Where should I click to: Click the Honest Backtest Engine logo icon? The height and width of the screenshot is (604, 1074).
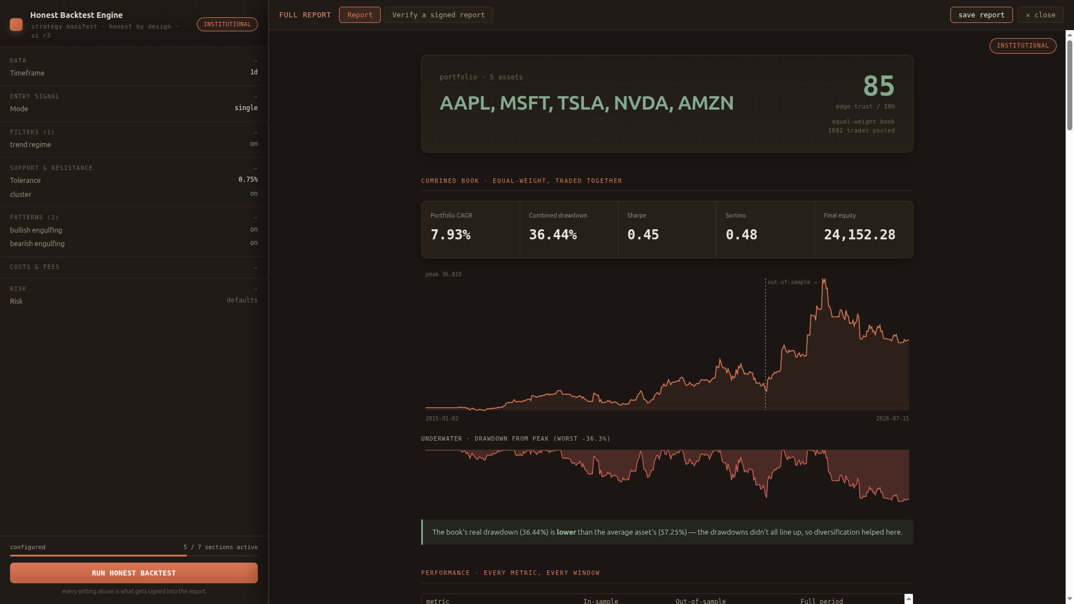[16, 25]
